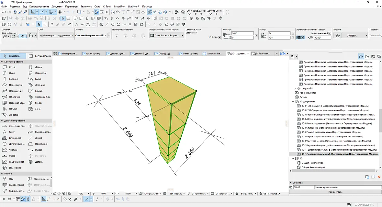Collapse the Конструирование toolbox section
The height and width of the screenshot is (207, 382).
coord(2,62)
